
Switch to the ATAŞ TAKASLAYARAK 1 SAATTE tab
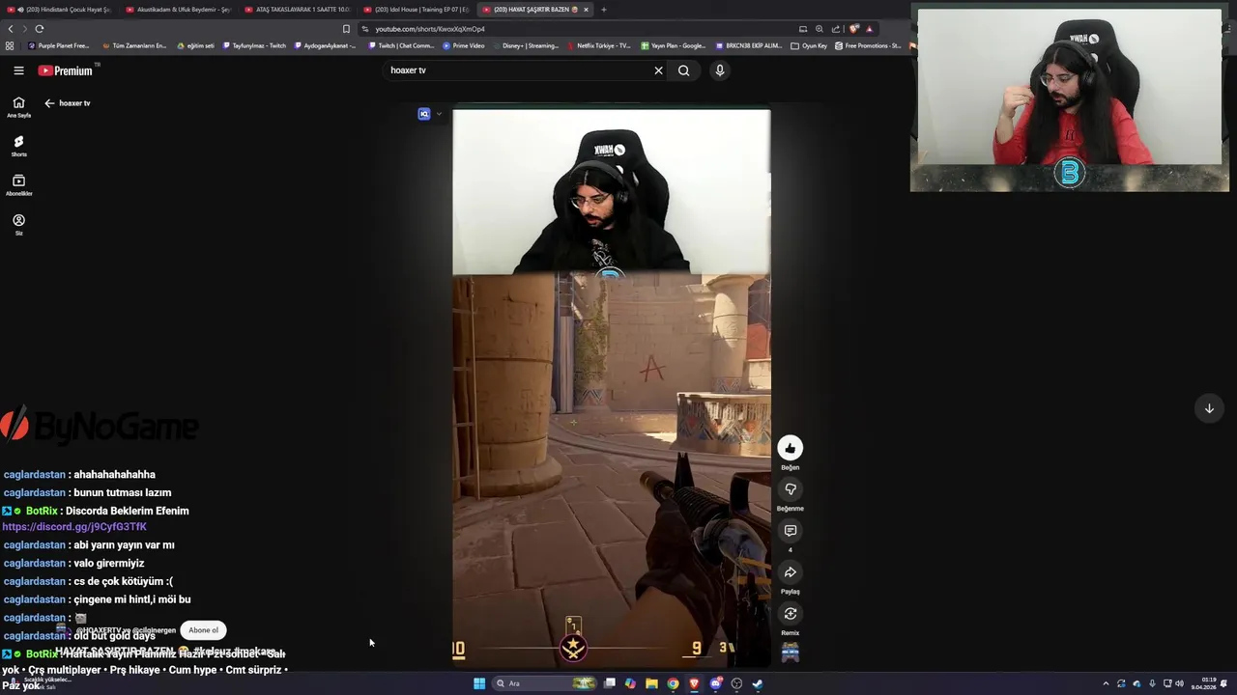[x=298, y=10]
